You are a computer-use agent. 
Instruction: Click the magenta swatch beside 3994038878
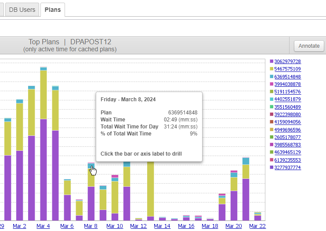272,84
